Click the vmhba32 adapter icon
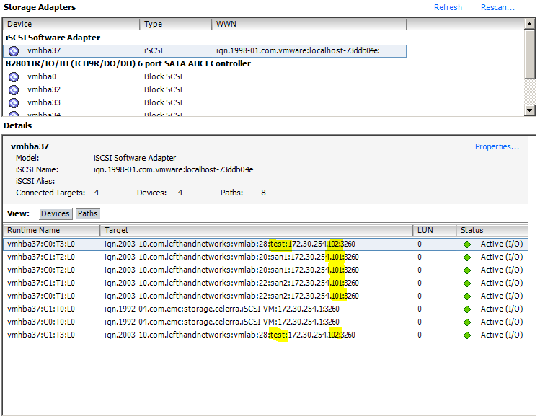540x419 pixels. pos(13,89)
